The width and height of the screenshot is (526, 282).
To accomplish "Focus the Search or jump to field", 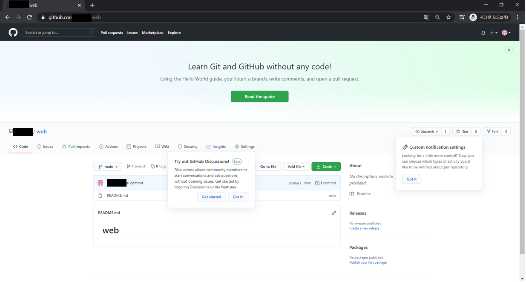I will [x=59, y=32].
